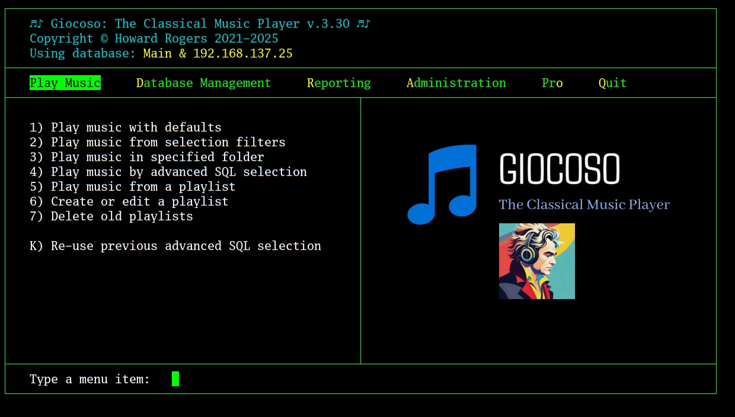Select "Play music in specified folder"

point(146,157)
